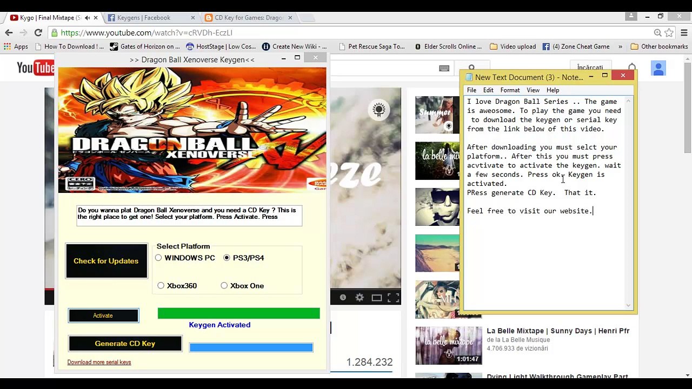
Task: Click the YouTube logo
Action: click(36, 68)
